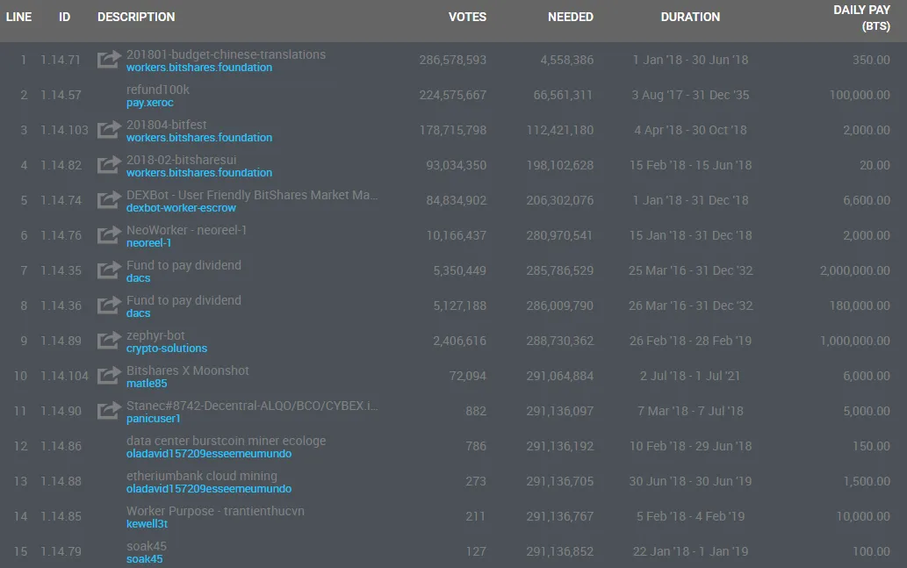The width and height of the screenshot is (907, 568).
Task: Click duration 2 Jul '18 - 1 Jul '21
Action: (x=690, y=376)
